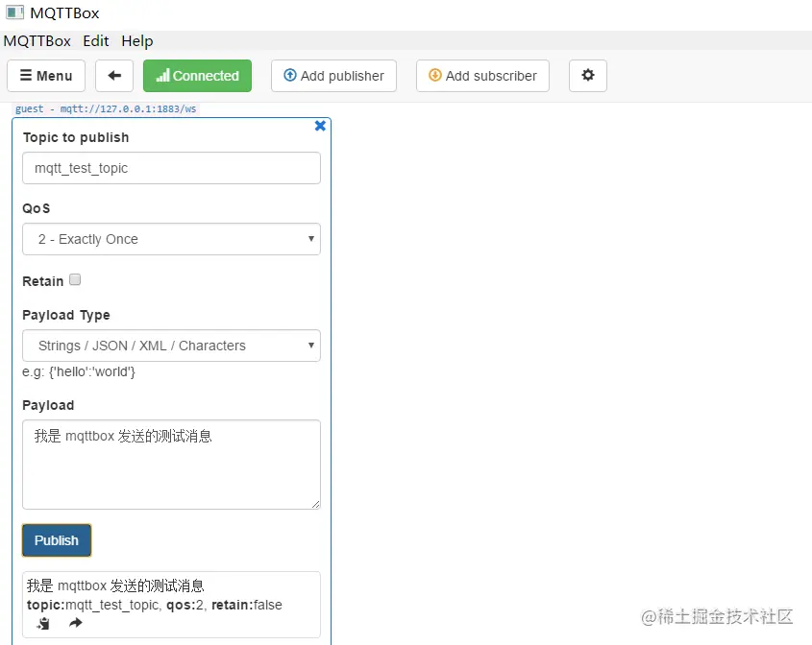Screen dimensions: 812x645
Task: Publish the message
Action: click(x=57, y=540)
